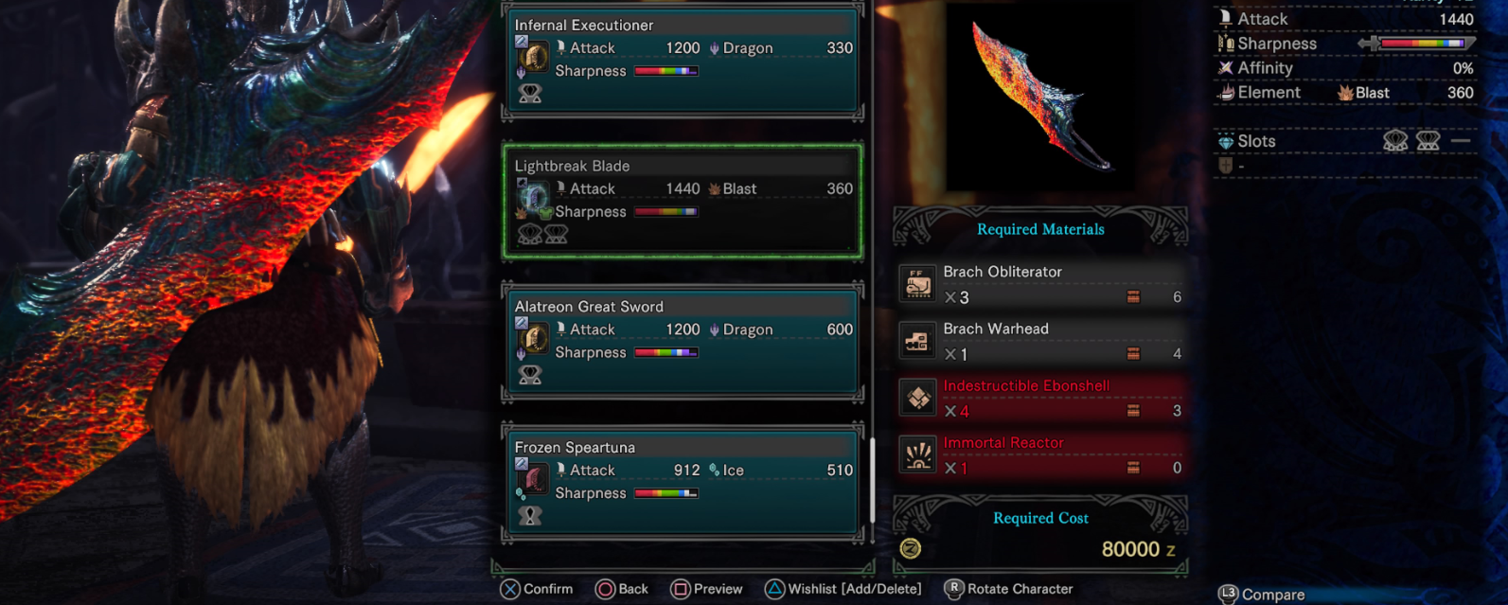Click the Frozen Speartuna weapon icon
1508x605 pixels.
(x=535, y=479)
